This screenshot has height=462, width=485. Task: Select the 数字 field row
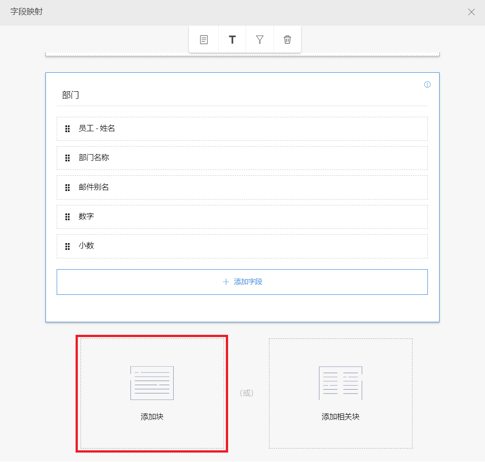pos(243,217)
